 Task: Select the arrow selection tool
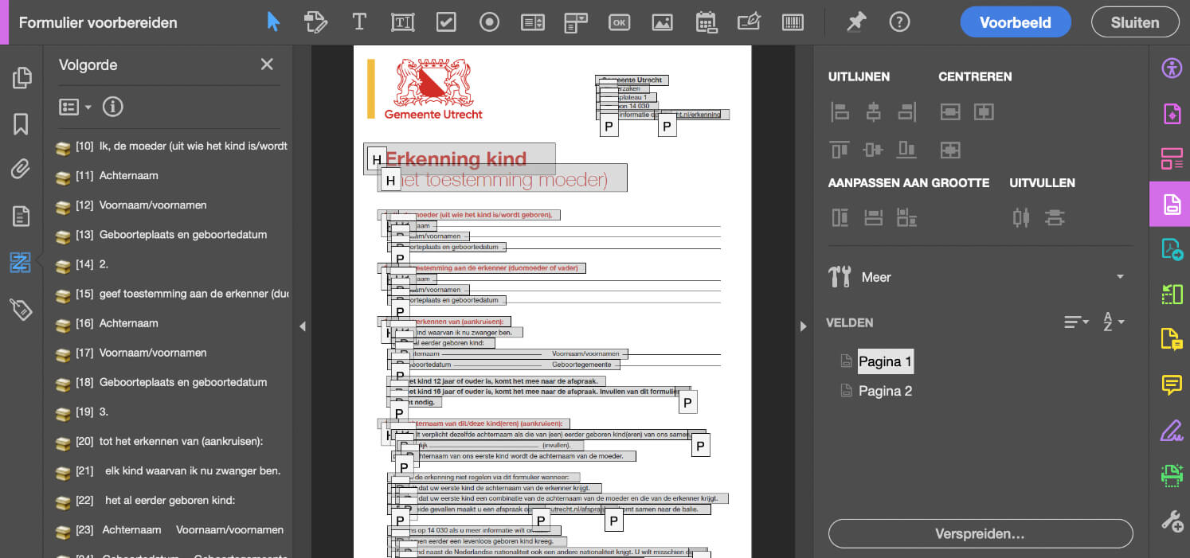[273, 22]
